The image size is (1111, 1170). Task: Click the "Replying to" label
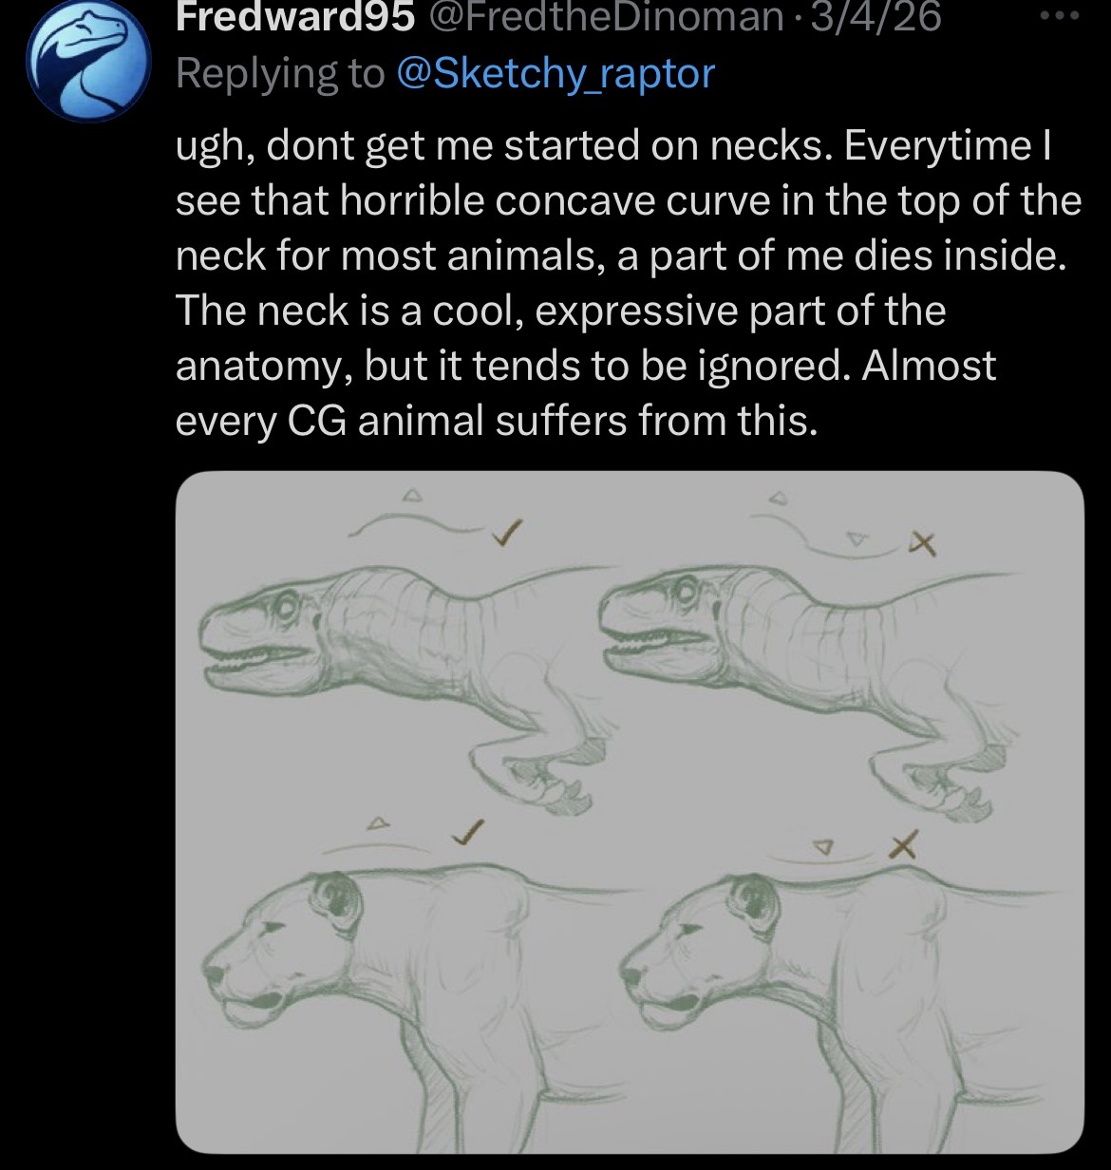(279, 73)
